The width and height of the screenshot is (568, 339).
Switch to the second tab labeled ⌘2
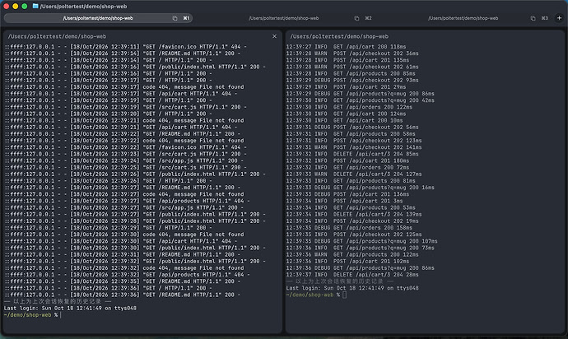pyautogui.click(x=284, y=18)
